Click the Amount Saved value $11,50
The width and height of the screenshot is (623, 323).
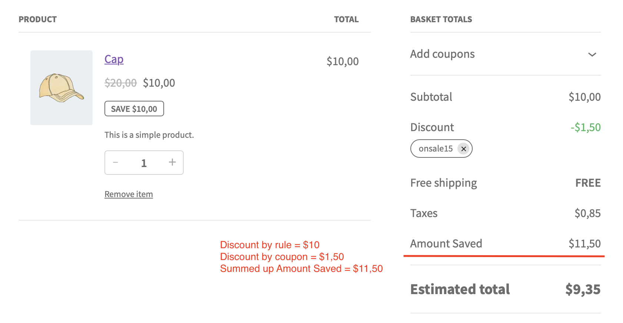coord(584,244)
